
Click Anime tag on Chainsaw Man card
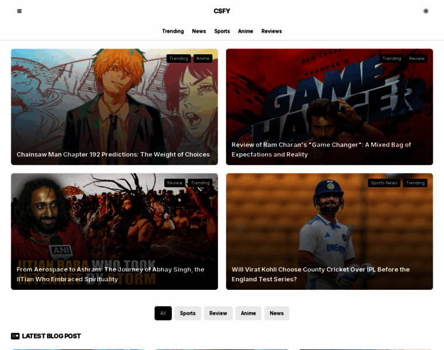[x=203, y=58]
